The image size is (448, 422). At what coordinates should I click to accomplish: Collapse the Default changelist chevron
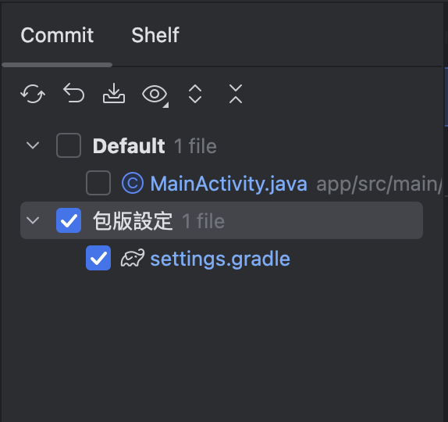point(33,145)
